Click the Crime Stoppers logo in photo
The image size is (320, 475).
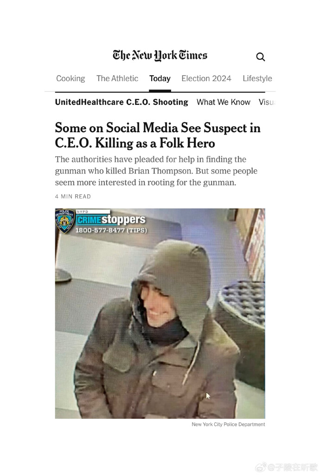point(111,219)
